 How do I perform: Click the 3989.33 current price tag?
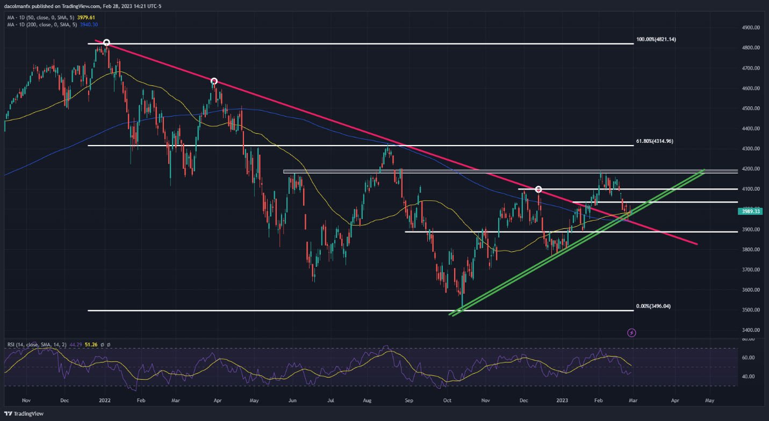pos(751,211)
